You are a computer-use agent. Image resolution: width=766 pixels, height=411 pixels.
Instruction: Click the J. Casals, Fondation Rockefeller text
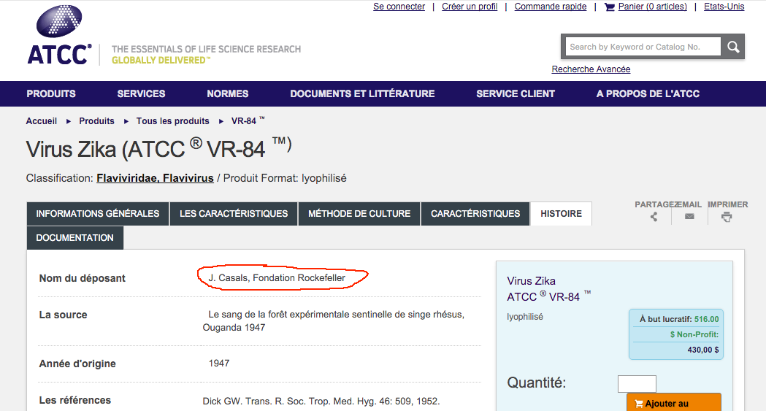(x=277, y=277)
